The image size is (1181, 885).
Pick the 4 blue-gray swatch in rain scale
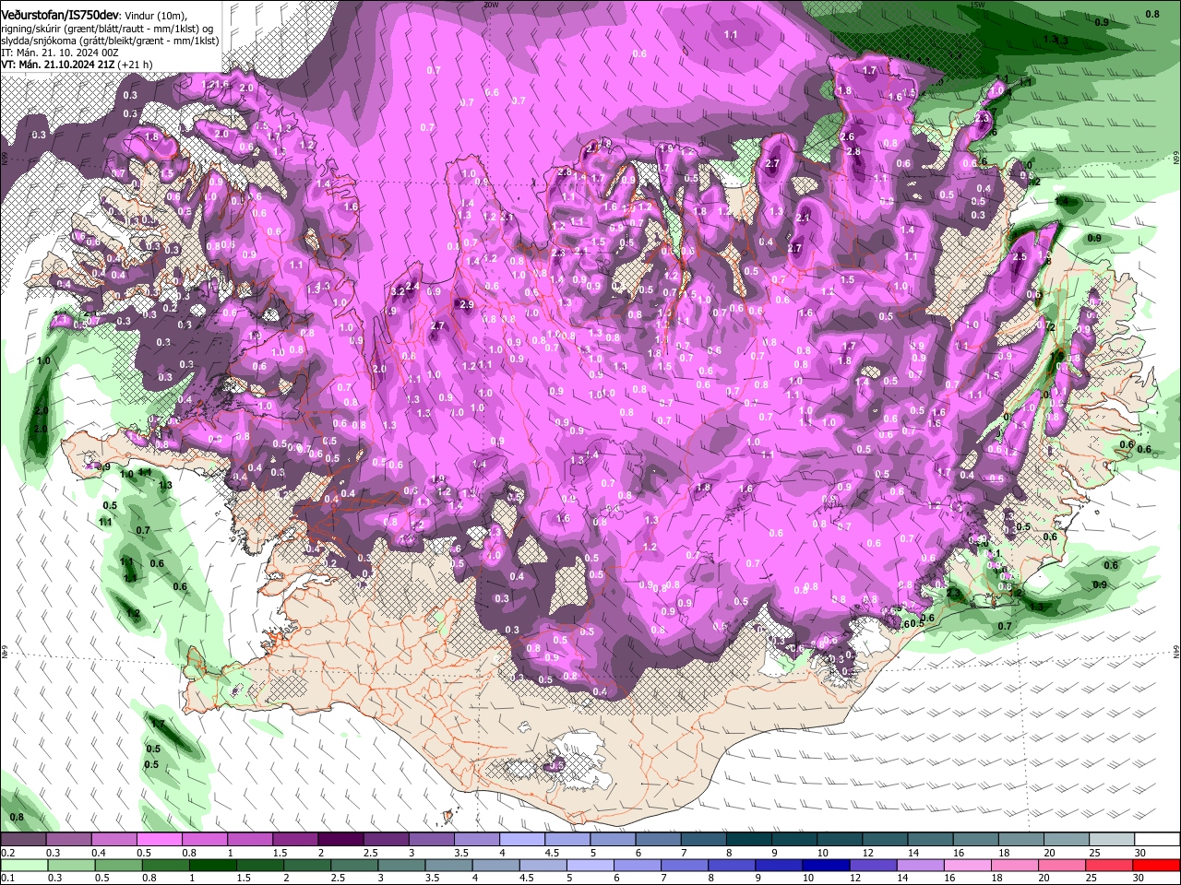[496, 866]
